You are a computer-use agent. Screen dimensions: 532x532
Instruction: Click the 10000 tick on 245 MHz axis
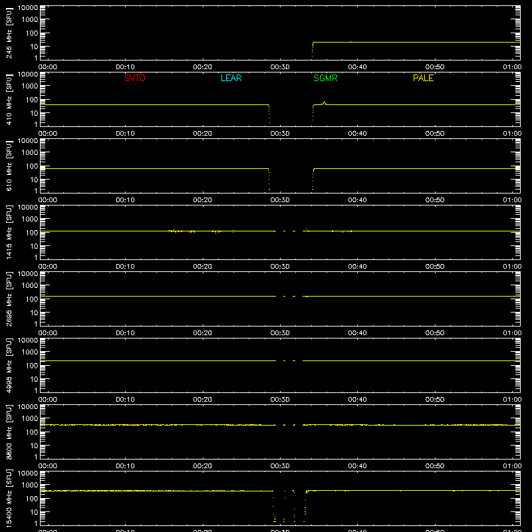28,8
